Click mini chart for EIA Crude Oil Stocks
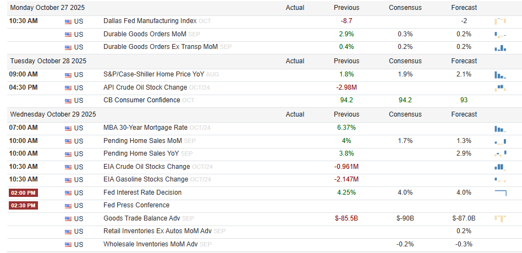Viewport: 522px width, 253px height. [x=500, y=167]
